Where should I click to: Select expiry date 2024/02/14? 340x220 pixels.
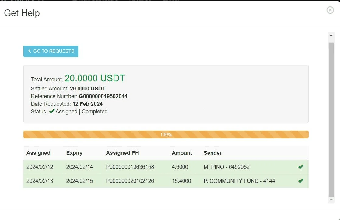(79, 167)
